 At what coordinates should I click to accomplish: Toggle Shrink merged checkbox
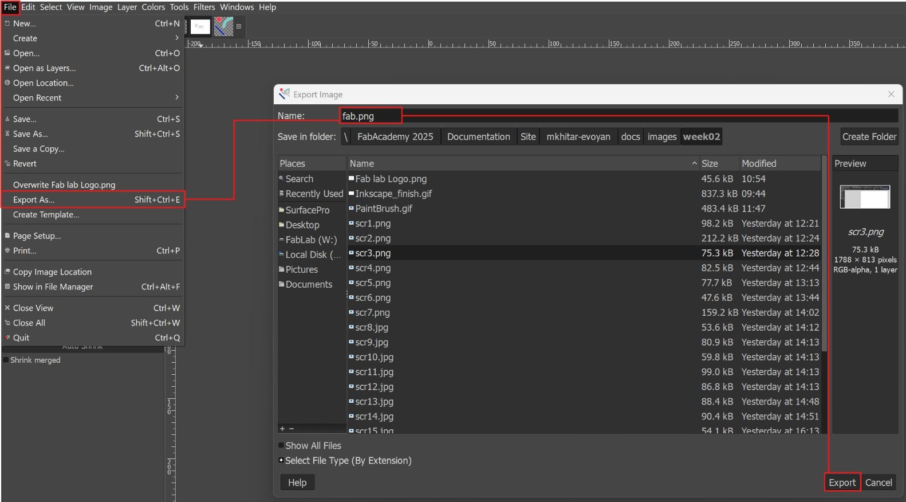coord(6,360)
